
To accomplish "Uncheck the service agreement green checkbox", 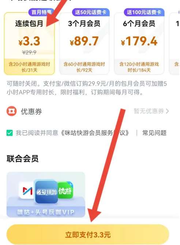I will point(10,133).
